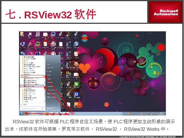
Task: Click programs list scrollbar up arrow
Action: [x=45, y=57]
